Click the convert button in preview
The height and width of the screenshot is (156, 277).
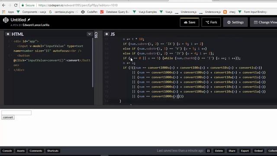[8, 117]
